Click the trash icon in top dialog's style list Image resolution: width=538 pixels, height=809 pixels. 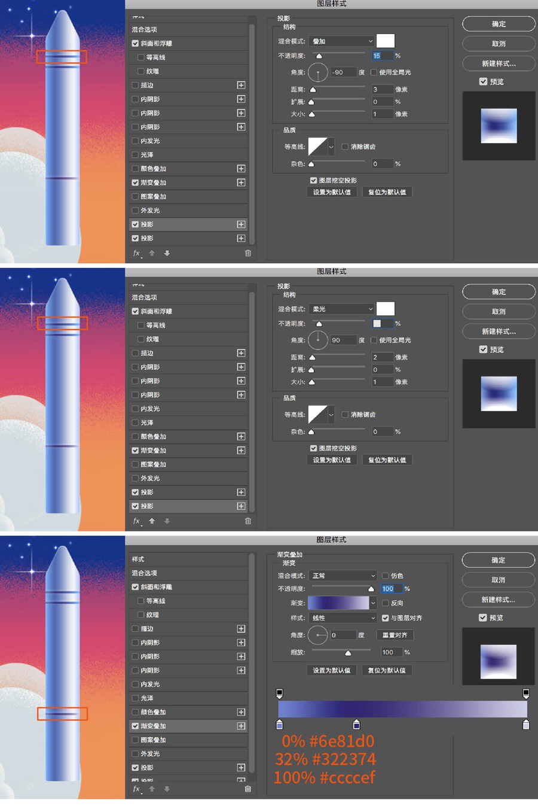pos(247,253)
